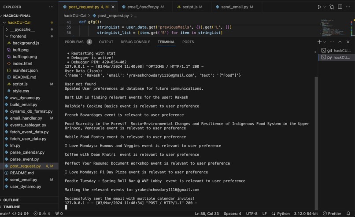Open buff.png image file

pos(20,50)
